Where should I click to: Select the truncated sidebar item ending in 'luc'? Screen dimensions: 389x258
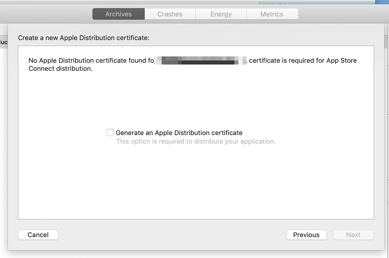3,42
